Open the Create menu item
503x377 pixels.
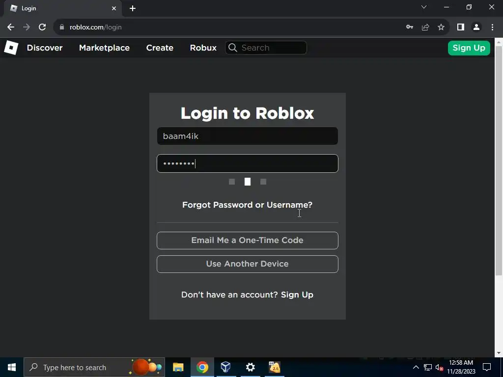(x=160, y=48)
